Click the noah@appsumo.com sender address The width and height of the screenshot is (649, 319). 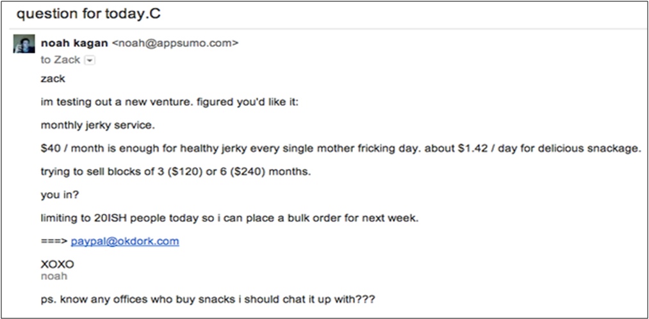click(x=175, y=44)
